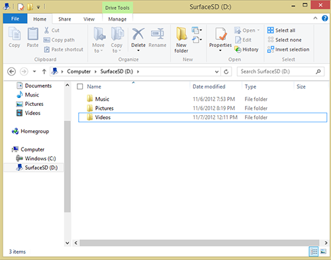Click the navigation pane scroll down arrow
This screenshot has height=260, width=331.
(x=68, y=243)
